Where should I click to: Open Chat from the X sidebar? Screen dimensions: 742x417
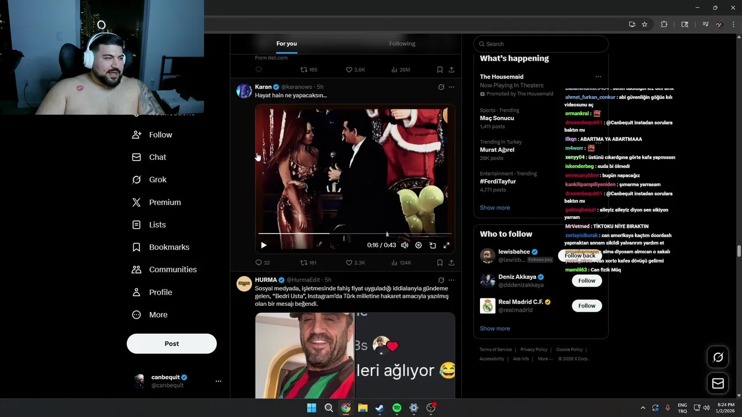coord(149,157)
